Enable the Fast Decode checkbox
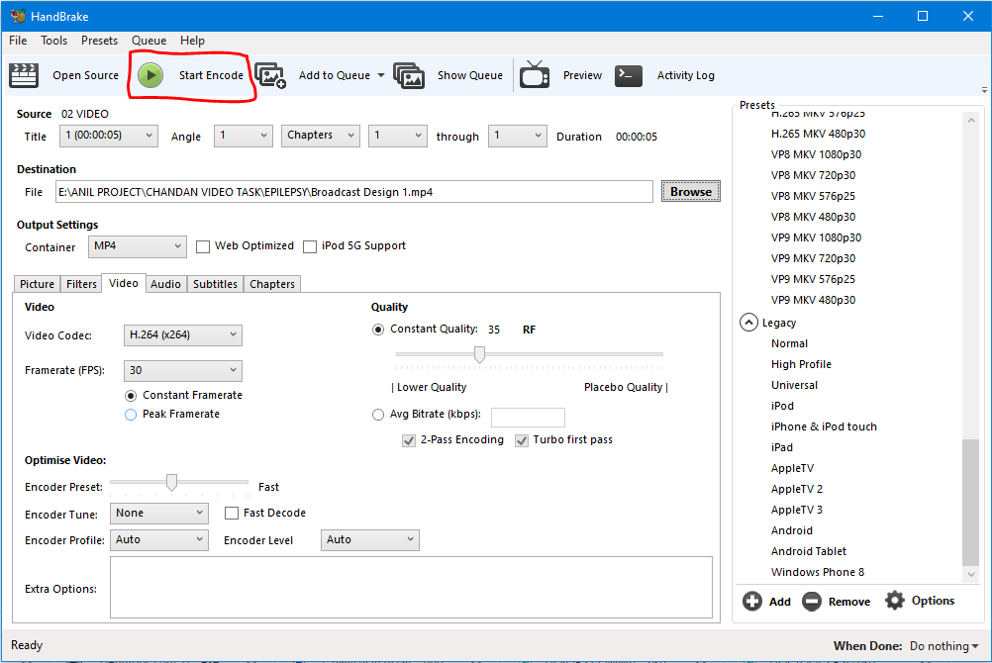Viewport: 992px width, 663px height. (232, 513)
